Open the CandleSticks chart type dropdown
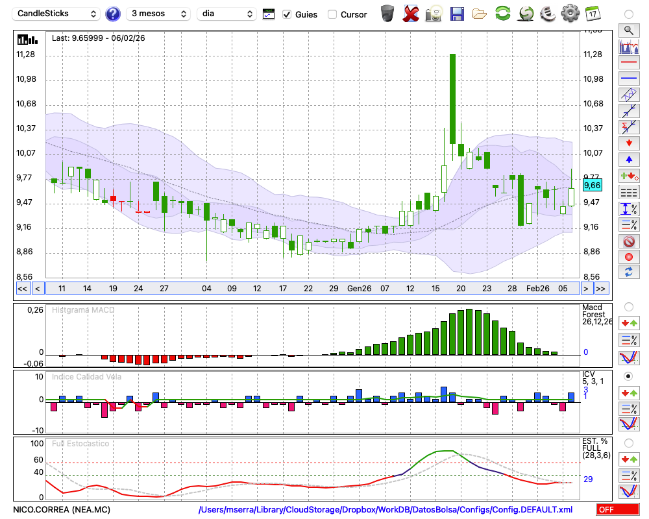The width and height of the screenshot is (649, 519). [x=57, y=14]
